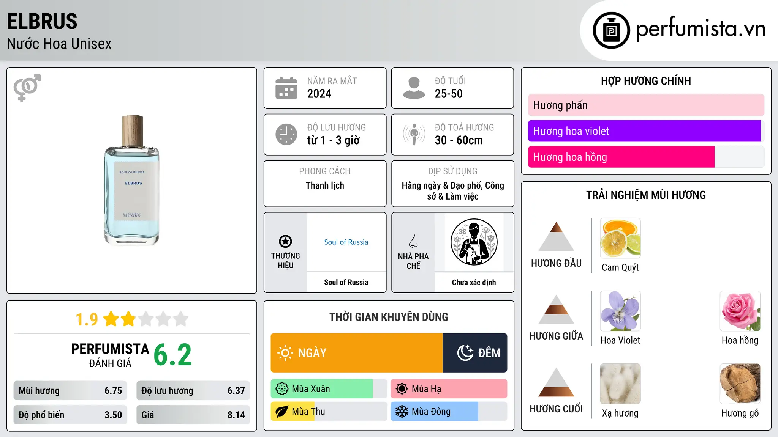Click the Perfumista Đánh giá label
The width and height of the screenshot is (778, 437).
pos(110,355)
